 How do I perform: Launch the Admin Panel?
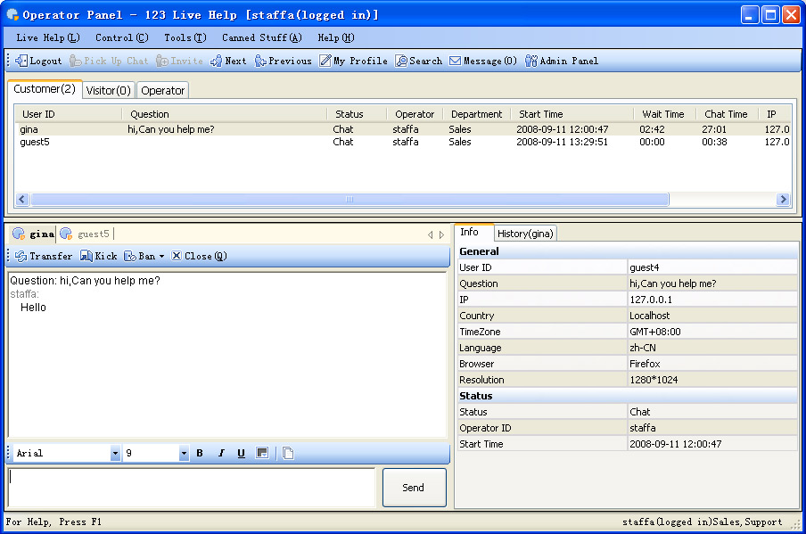pos(562,61)
